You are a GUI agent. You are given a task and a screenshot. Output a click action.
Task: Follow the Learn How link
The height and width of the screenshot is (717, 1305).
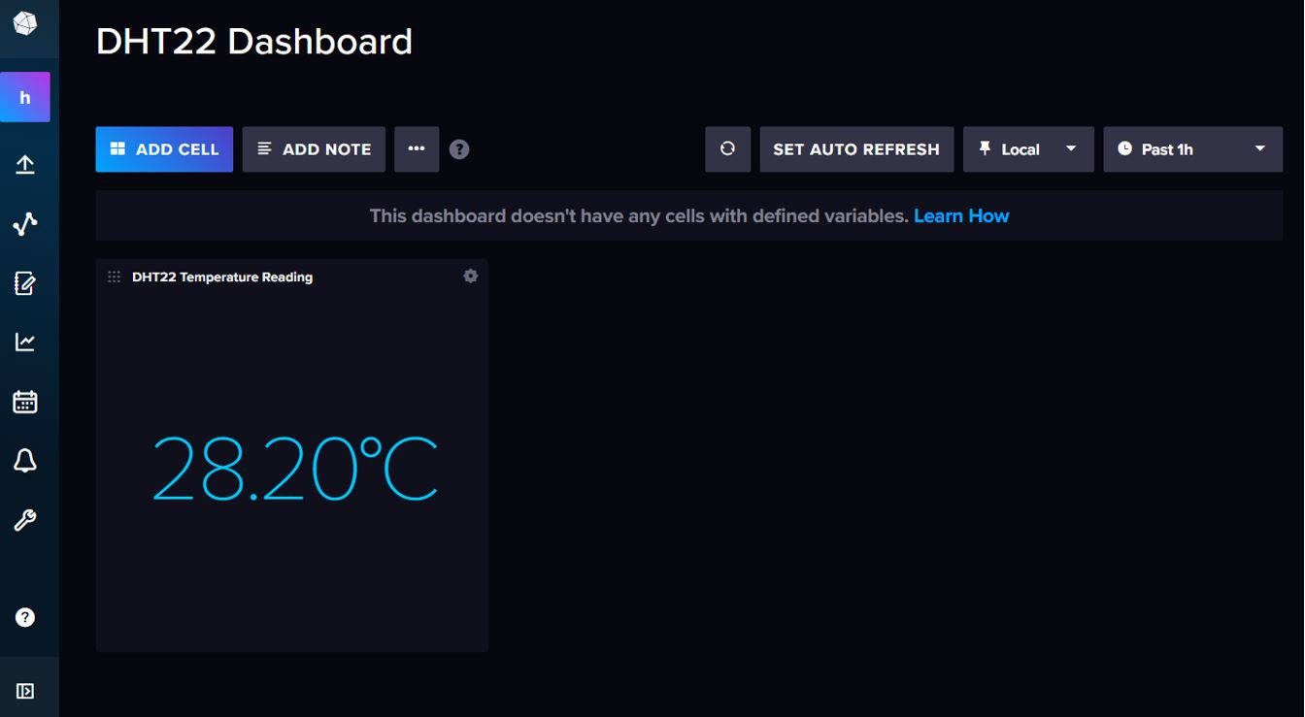tap(961, 215)
